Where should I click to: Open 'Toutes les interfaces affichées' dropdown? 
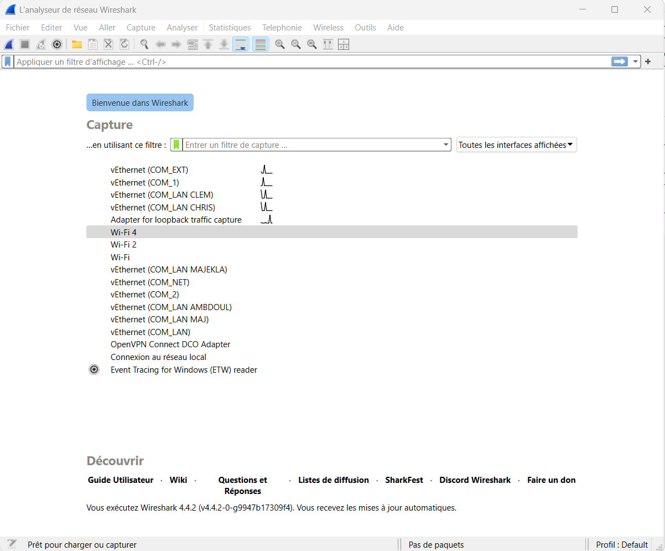pyautogui.click(x=516, y=145)
